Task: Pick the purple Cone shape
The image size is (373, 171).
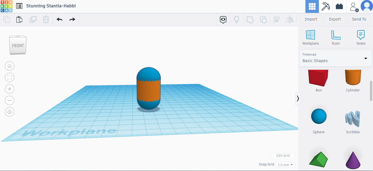Action: [x=353, y=160]
